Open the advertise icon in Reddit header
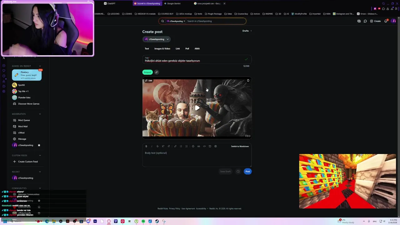This screenshot has width=400, height=225. click(x=359, y=21)
